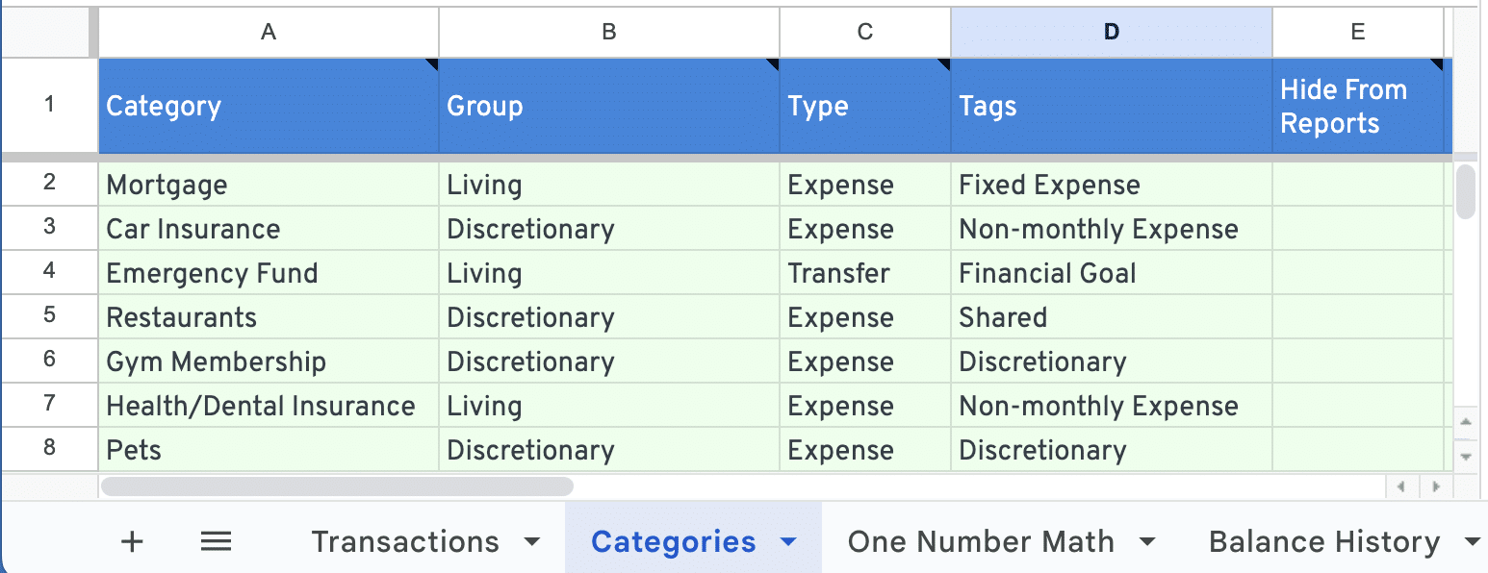Select the Emergency Fund cell
This screenshot has width=1488, height=573.
[x=269, y=273]
